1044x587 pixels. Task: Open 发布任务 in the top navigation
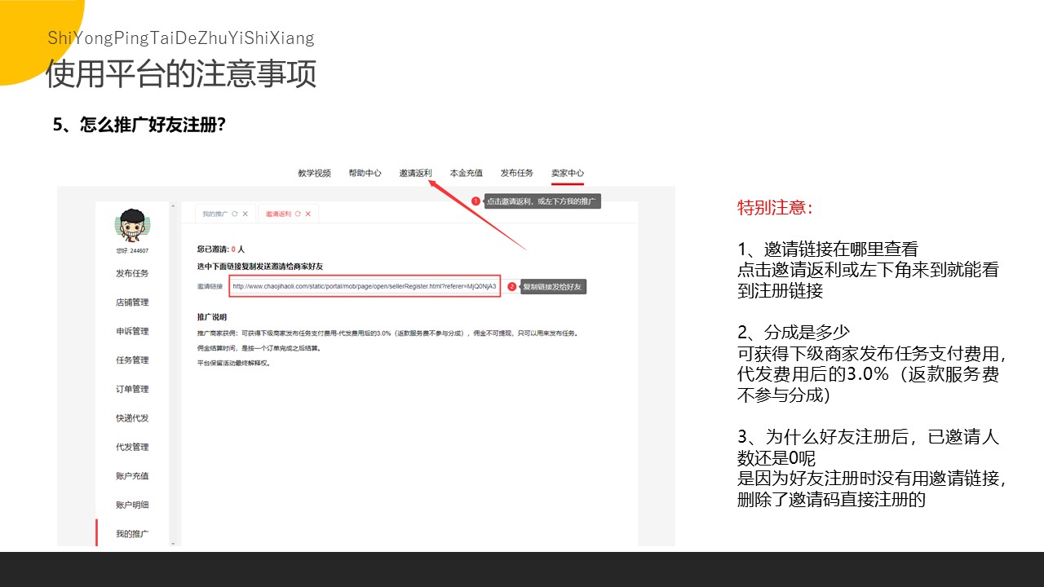point(516,173)
